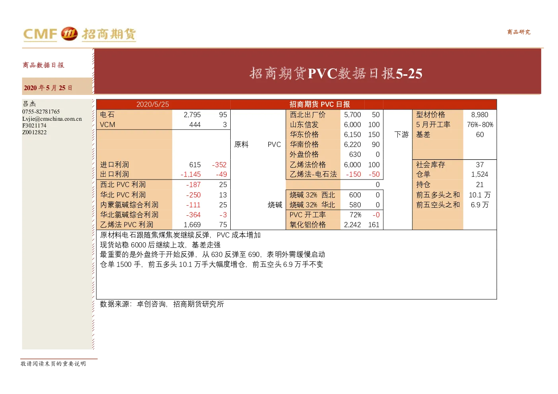Click the table header date 2020/5/25
This screenshot has height=394, width=558.
(x=153, y=104)
